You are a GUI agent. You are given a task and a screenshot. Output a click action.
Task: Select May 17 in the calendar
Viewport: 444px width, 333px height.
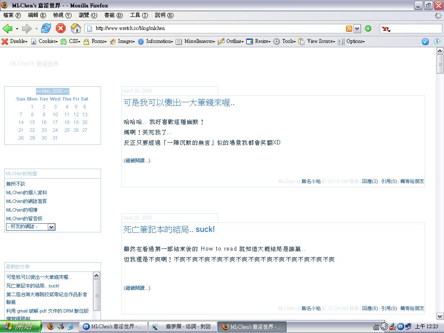click(x=55, y=122)
